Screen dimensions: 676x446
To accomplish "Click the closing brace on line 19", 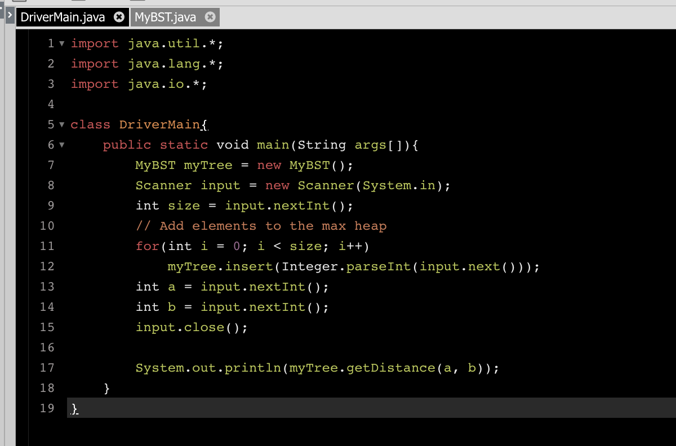I will tap(74, 408).
